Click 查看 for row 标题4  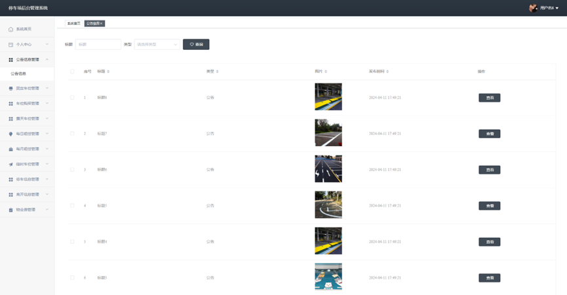pyautogui.click(x=490, y=242)
